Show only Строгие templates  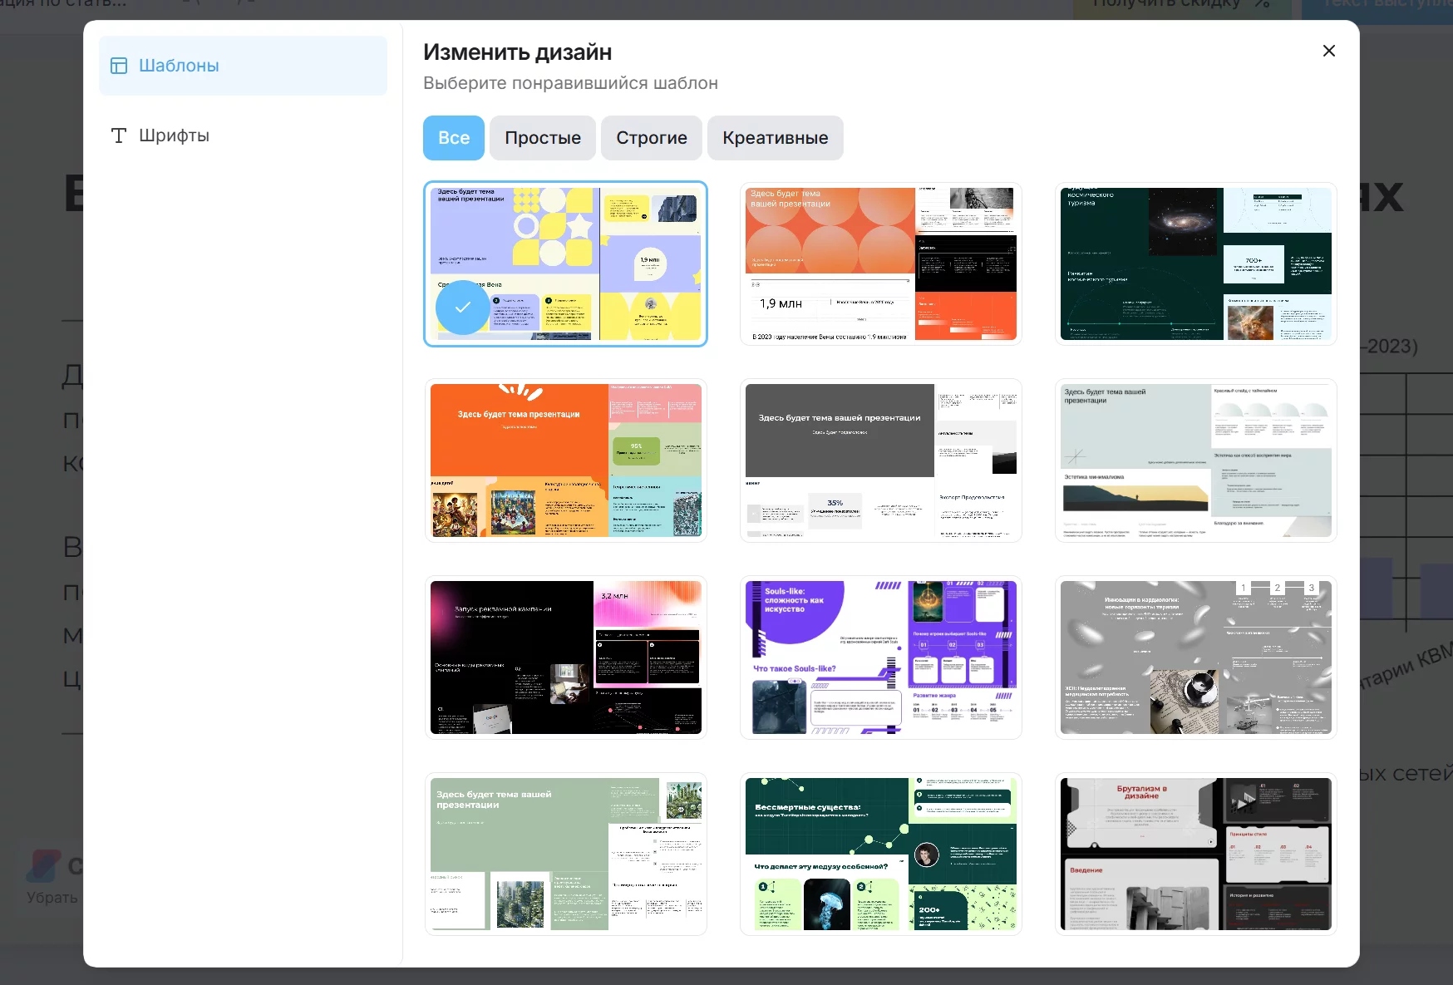(651, 138)
